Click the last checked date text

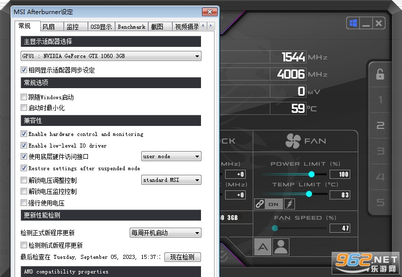[x=90, y=257]
